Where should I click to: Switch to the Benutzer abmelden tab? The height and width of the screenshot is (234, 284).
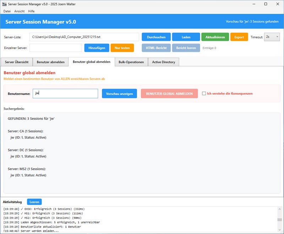point(51,62)
